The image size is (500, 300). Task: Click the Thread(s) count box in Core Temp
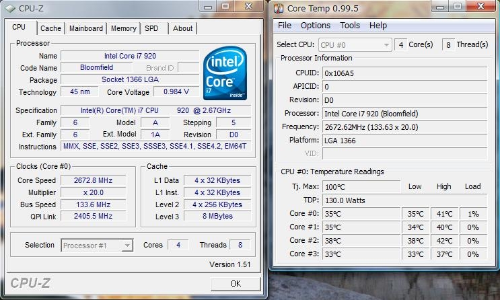(x=448, y=45)
